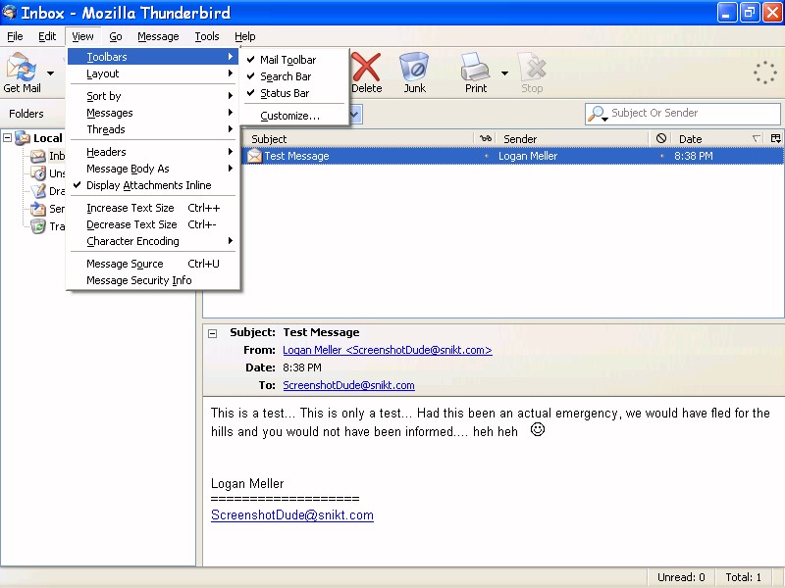The height and width of the screenshot is (588, 785).
Task: Close the View menu via View
Action: coord(82,36)
